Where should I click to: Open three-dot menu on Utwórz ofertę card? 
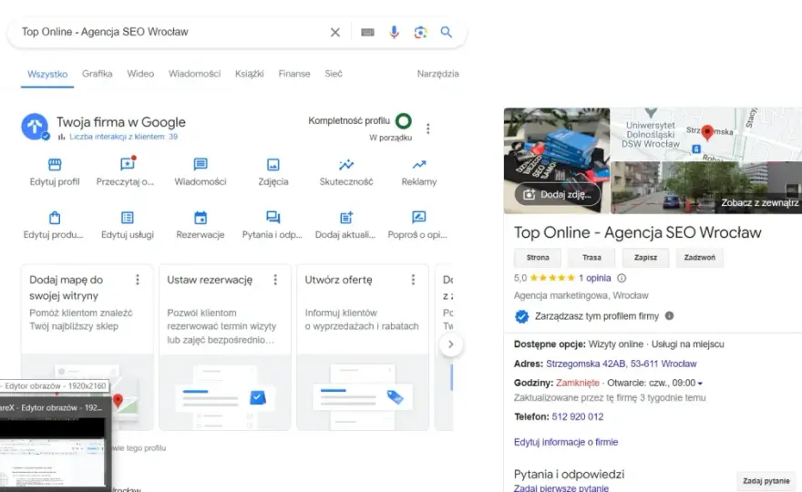tap(413, 280)
